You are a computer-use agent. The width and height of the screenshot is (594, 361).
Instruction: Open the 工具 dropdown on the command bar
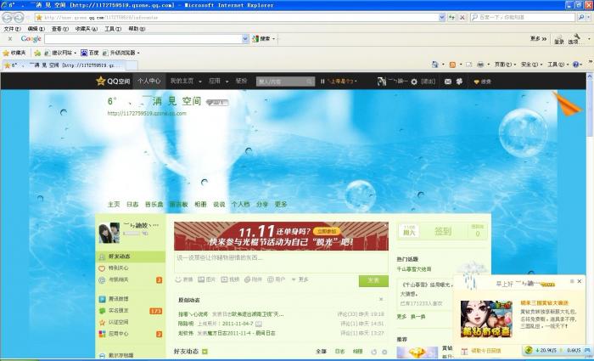pos(558,65)
